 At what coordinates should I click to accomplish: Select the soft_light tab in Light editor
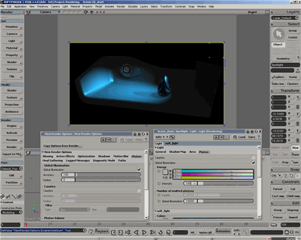[x=172, y=143]
